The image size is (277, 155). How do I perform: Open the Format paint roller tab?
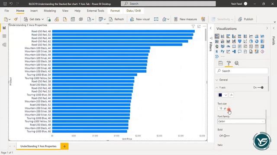(x=229, y=63)
